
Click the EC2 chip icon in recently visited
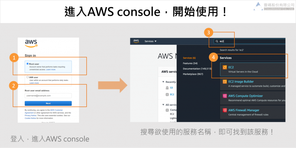[167, 95]
